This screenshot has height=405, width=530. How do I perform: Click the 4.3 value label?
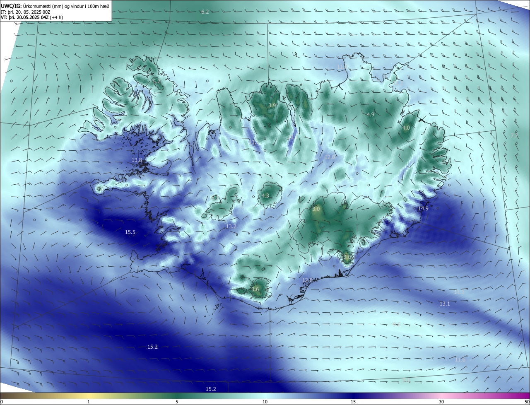click(x=265, y=195)
